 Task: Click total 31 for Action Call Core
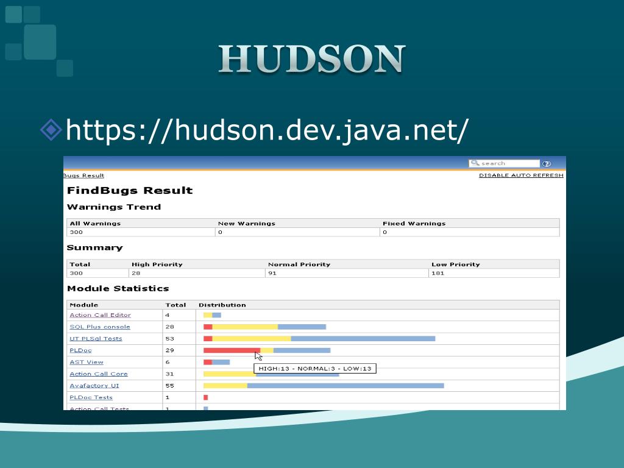(170, 374)
